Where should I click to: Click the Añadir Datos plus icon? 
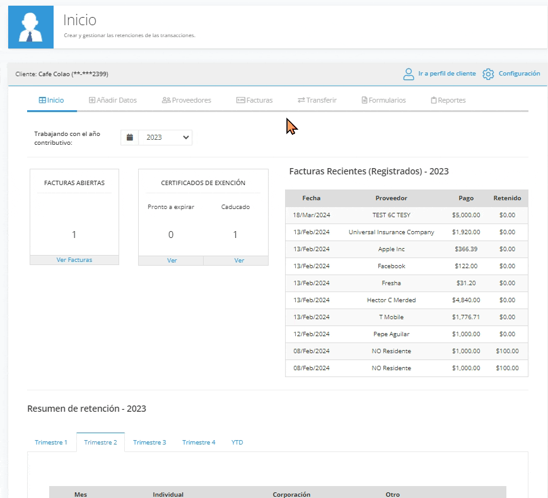(x=92, y=100)
